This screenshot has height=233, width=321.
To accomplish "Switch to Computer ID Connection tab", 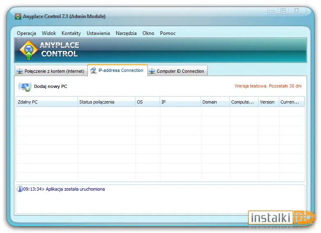I will click(x=177, y=71).
